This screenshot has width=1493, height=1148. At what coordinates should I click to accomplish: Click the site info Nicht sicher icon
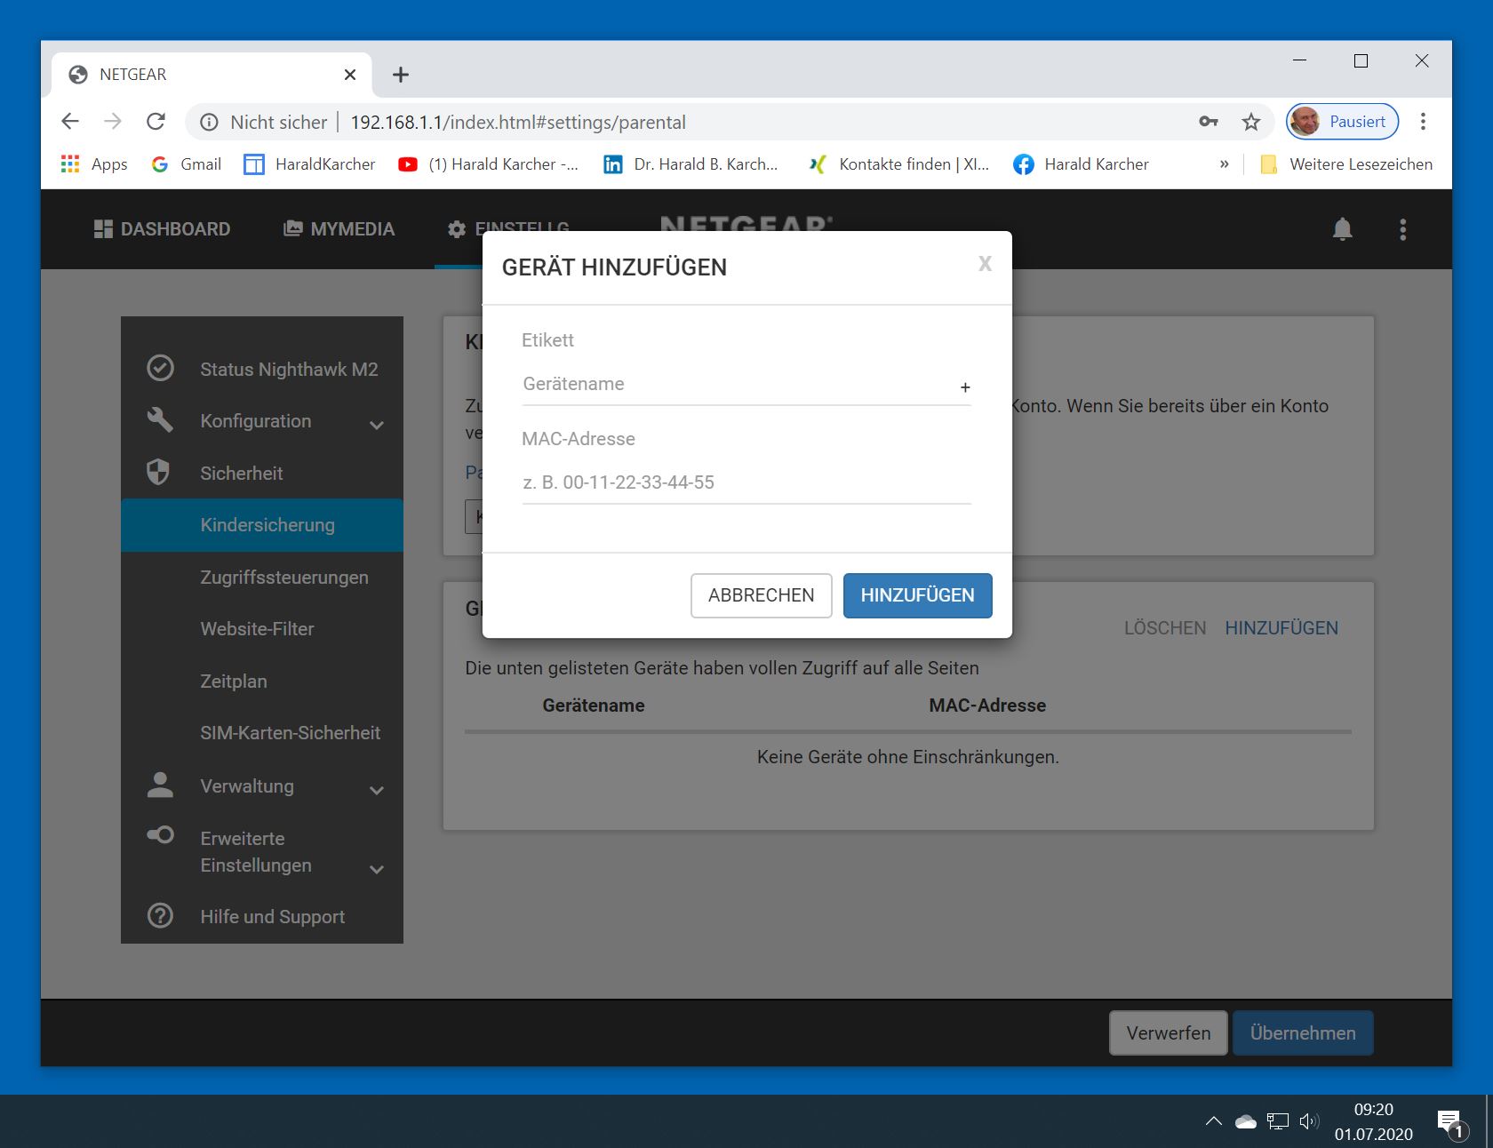click(x=209, y=123)
